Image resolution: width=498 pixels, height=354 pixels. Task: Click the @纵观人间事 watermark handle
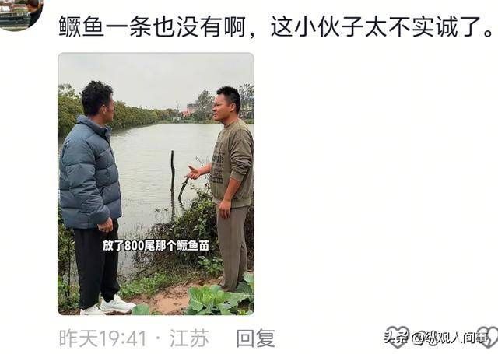pyautogui.click(x=450, y=338)
